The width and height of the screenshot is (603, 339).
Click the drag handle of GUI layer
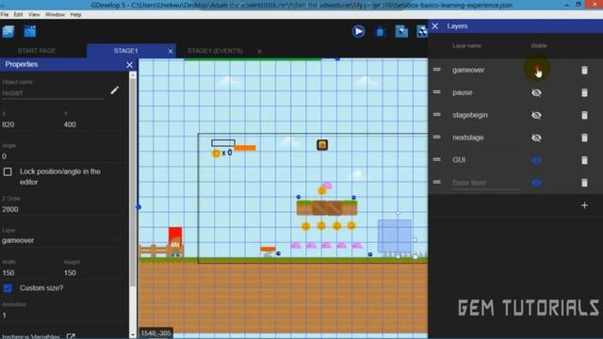(x=437, y=159)
